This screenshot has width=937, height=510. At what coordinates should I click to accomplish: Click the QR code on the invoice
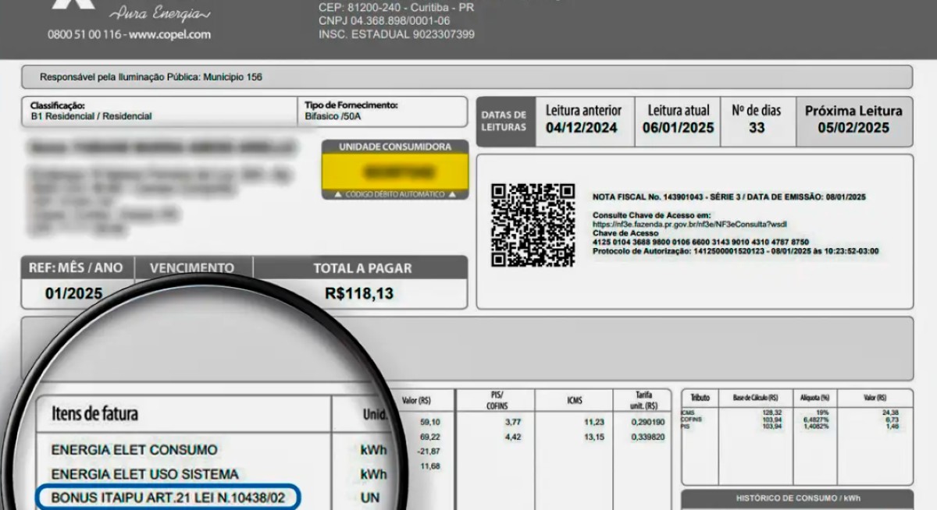533,225
